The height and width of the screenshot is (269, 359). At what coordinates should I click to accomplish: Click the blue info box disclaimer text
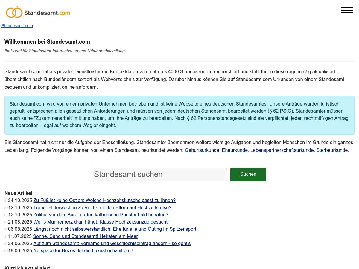coord(180,115)
